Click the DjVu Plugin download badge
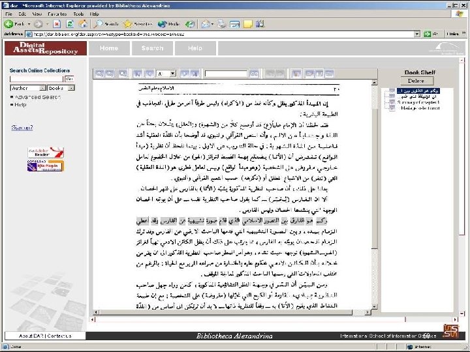This screenshot has height=352, width=470. (x=46, y=166)
